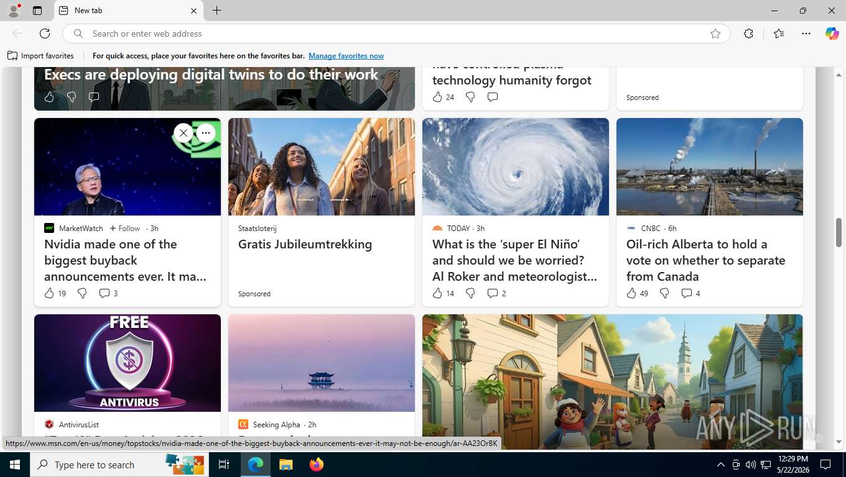
Task: Dislike the Alberta separation story
Action: [664, 293]
